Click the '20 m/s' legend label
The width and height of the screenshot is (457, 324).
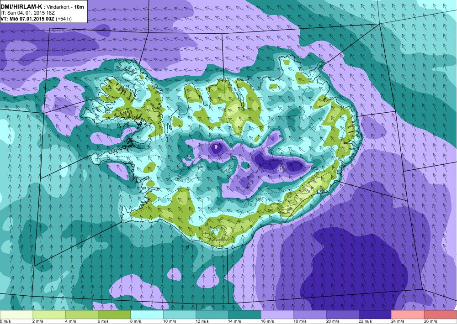(333, 321)
